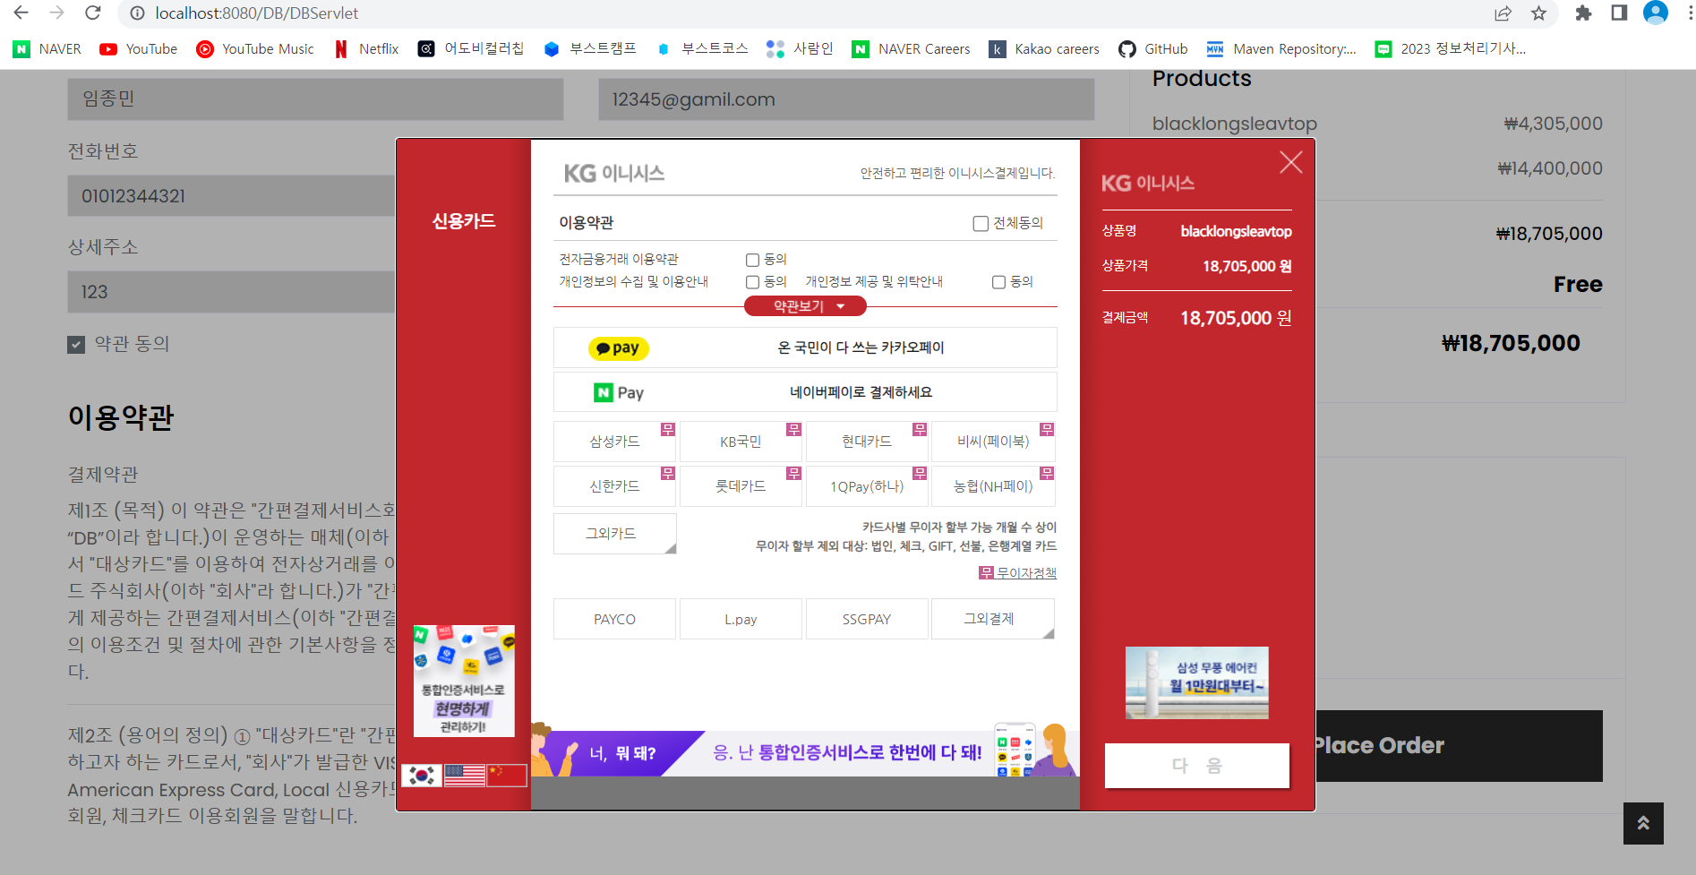
Task: Open the 사람인 bookmark
Action: point(800,49)
